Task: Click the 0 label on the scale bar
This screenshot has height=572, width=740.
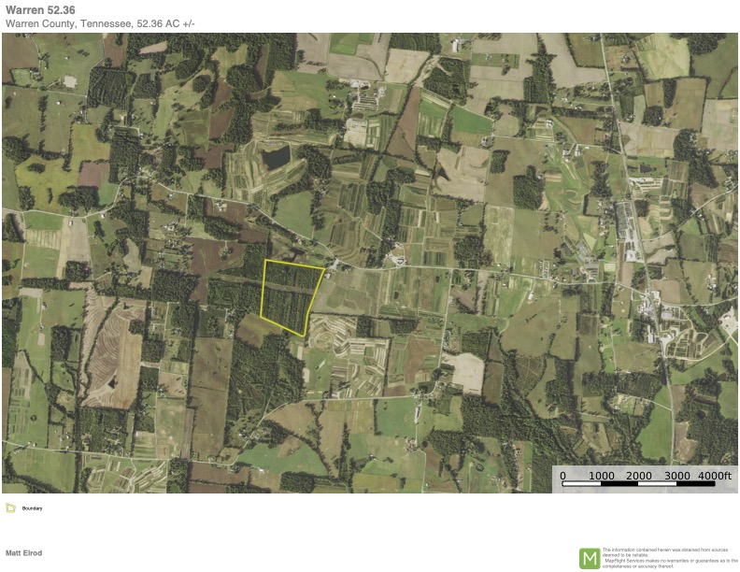Action: (562, 476)
